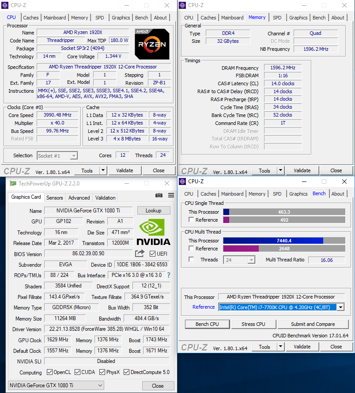Click Multi Thread Reference bar 2648
The image size is (355, 393).
(284, 248)
